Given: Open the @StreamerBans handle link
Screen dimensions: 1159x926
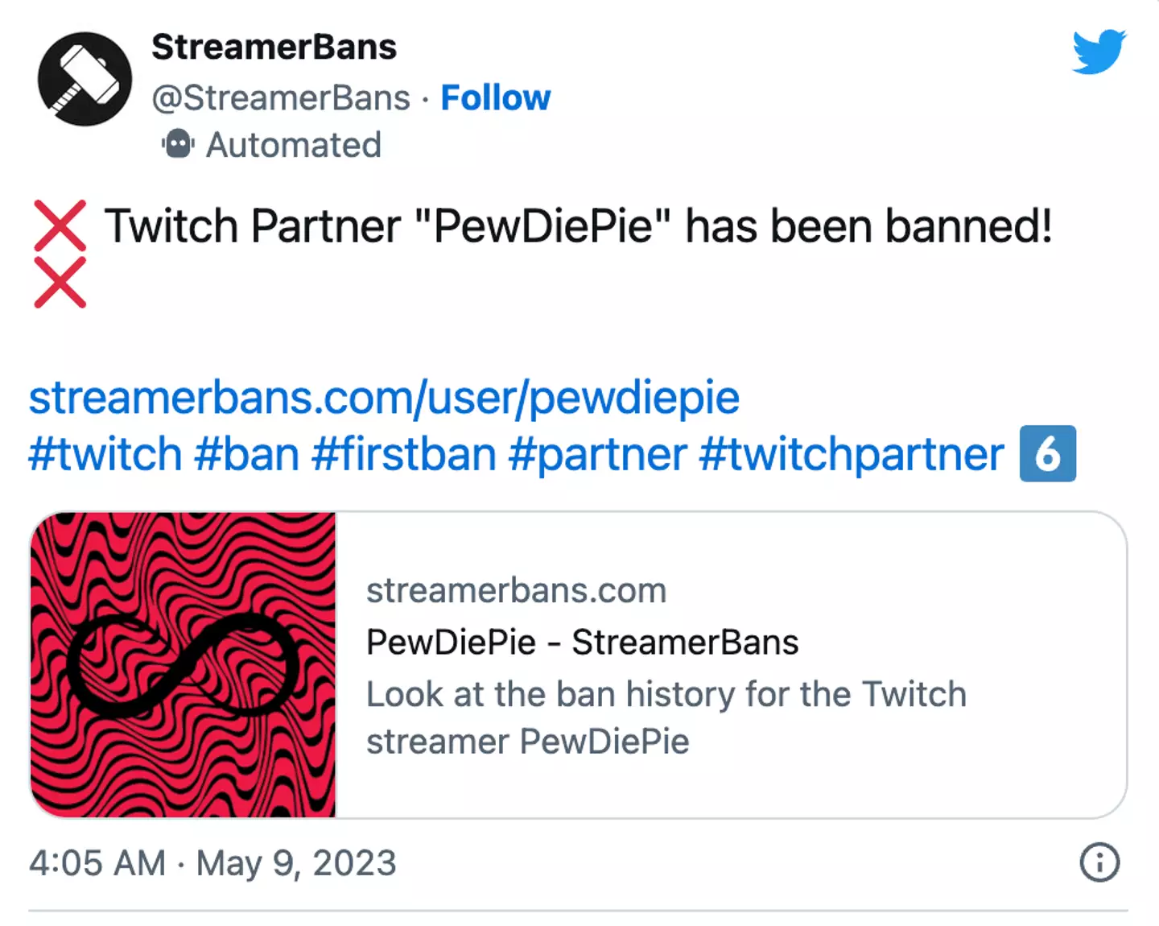Looking at the screenshot, I should click(281, 98).
